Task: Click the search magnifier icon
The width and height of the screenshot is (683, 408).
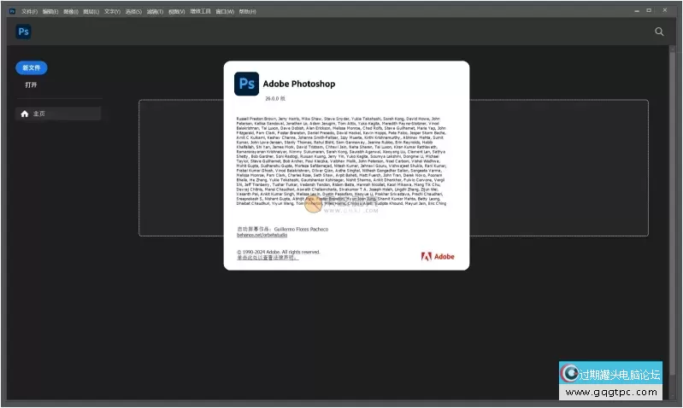Action: point(659,32)
